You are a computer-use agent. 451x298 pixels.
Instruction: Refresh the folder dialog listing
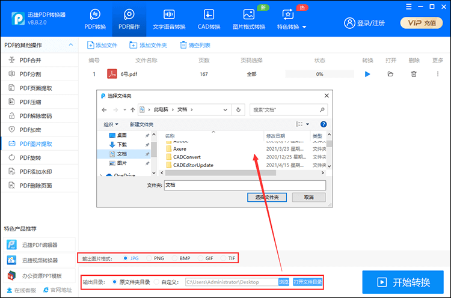coord(238,110)
